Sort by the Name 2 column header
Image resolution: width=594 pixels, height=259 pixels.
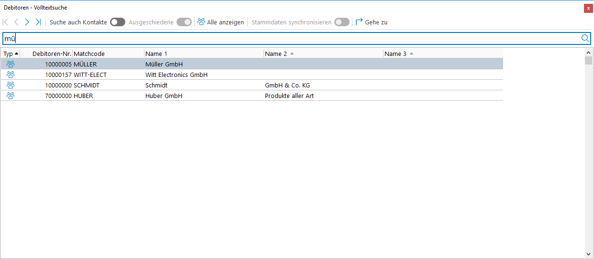click(276, 54)
